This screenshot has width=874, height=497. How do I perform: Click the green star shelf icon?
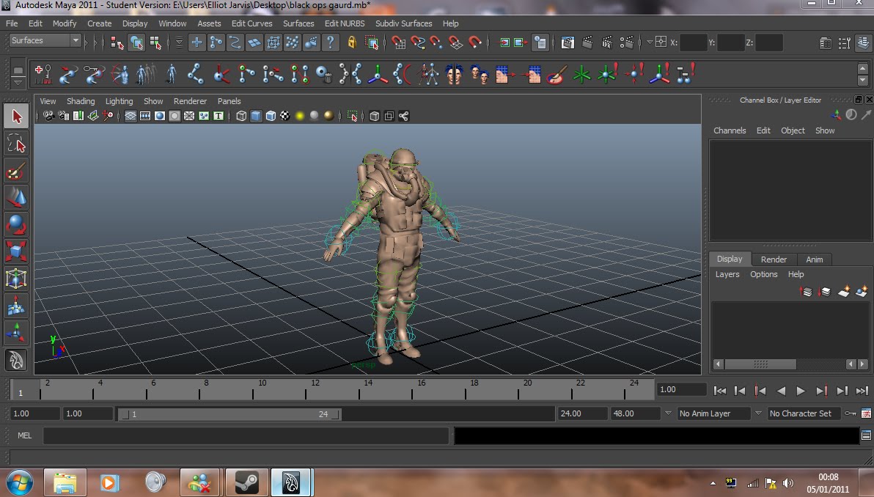click(x=581, y=74)
